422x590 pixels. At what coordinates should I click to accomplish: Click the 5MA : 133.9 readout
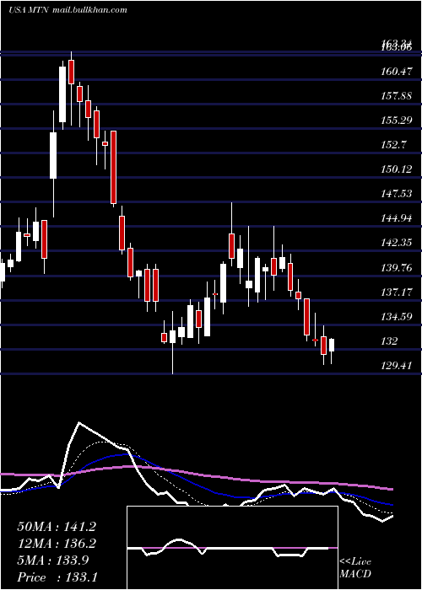coord(53,560)
